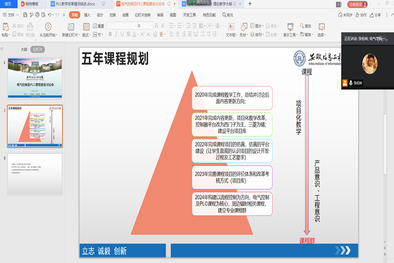
Task: Click the Undo arrow icon
Action: coord(51,15)
